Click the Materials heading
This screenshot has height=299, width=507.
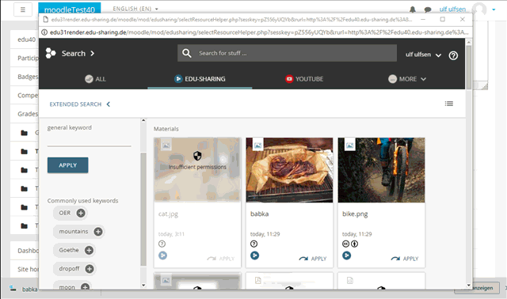point(166,129)
